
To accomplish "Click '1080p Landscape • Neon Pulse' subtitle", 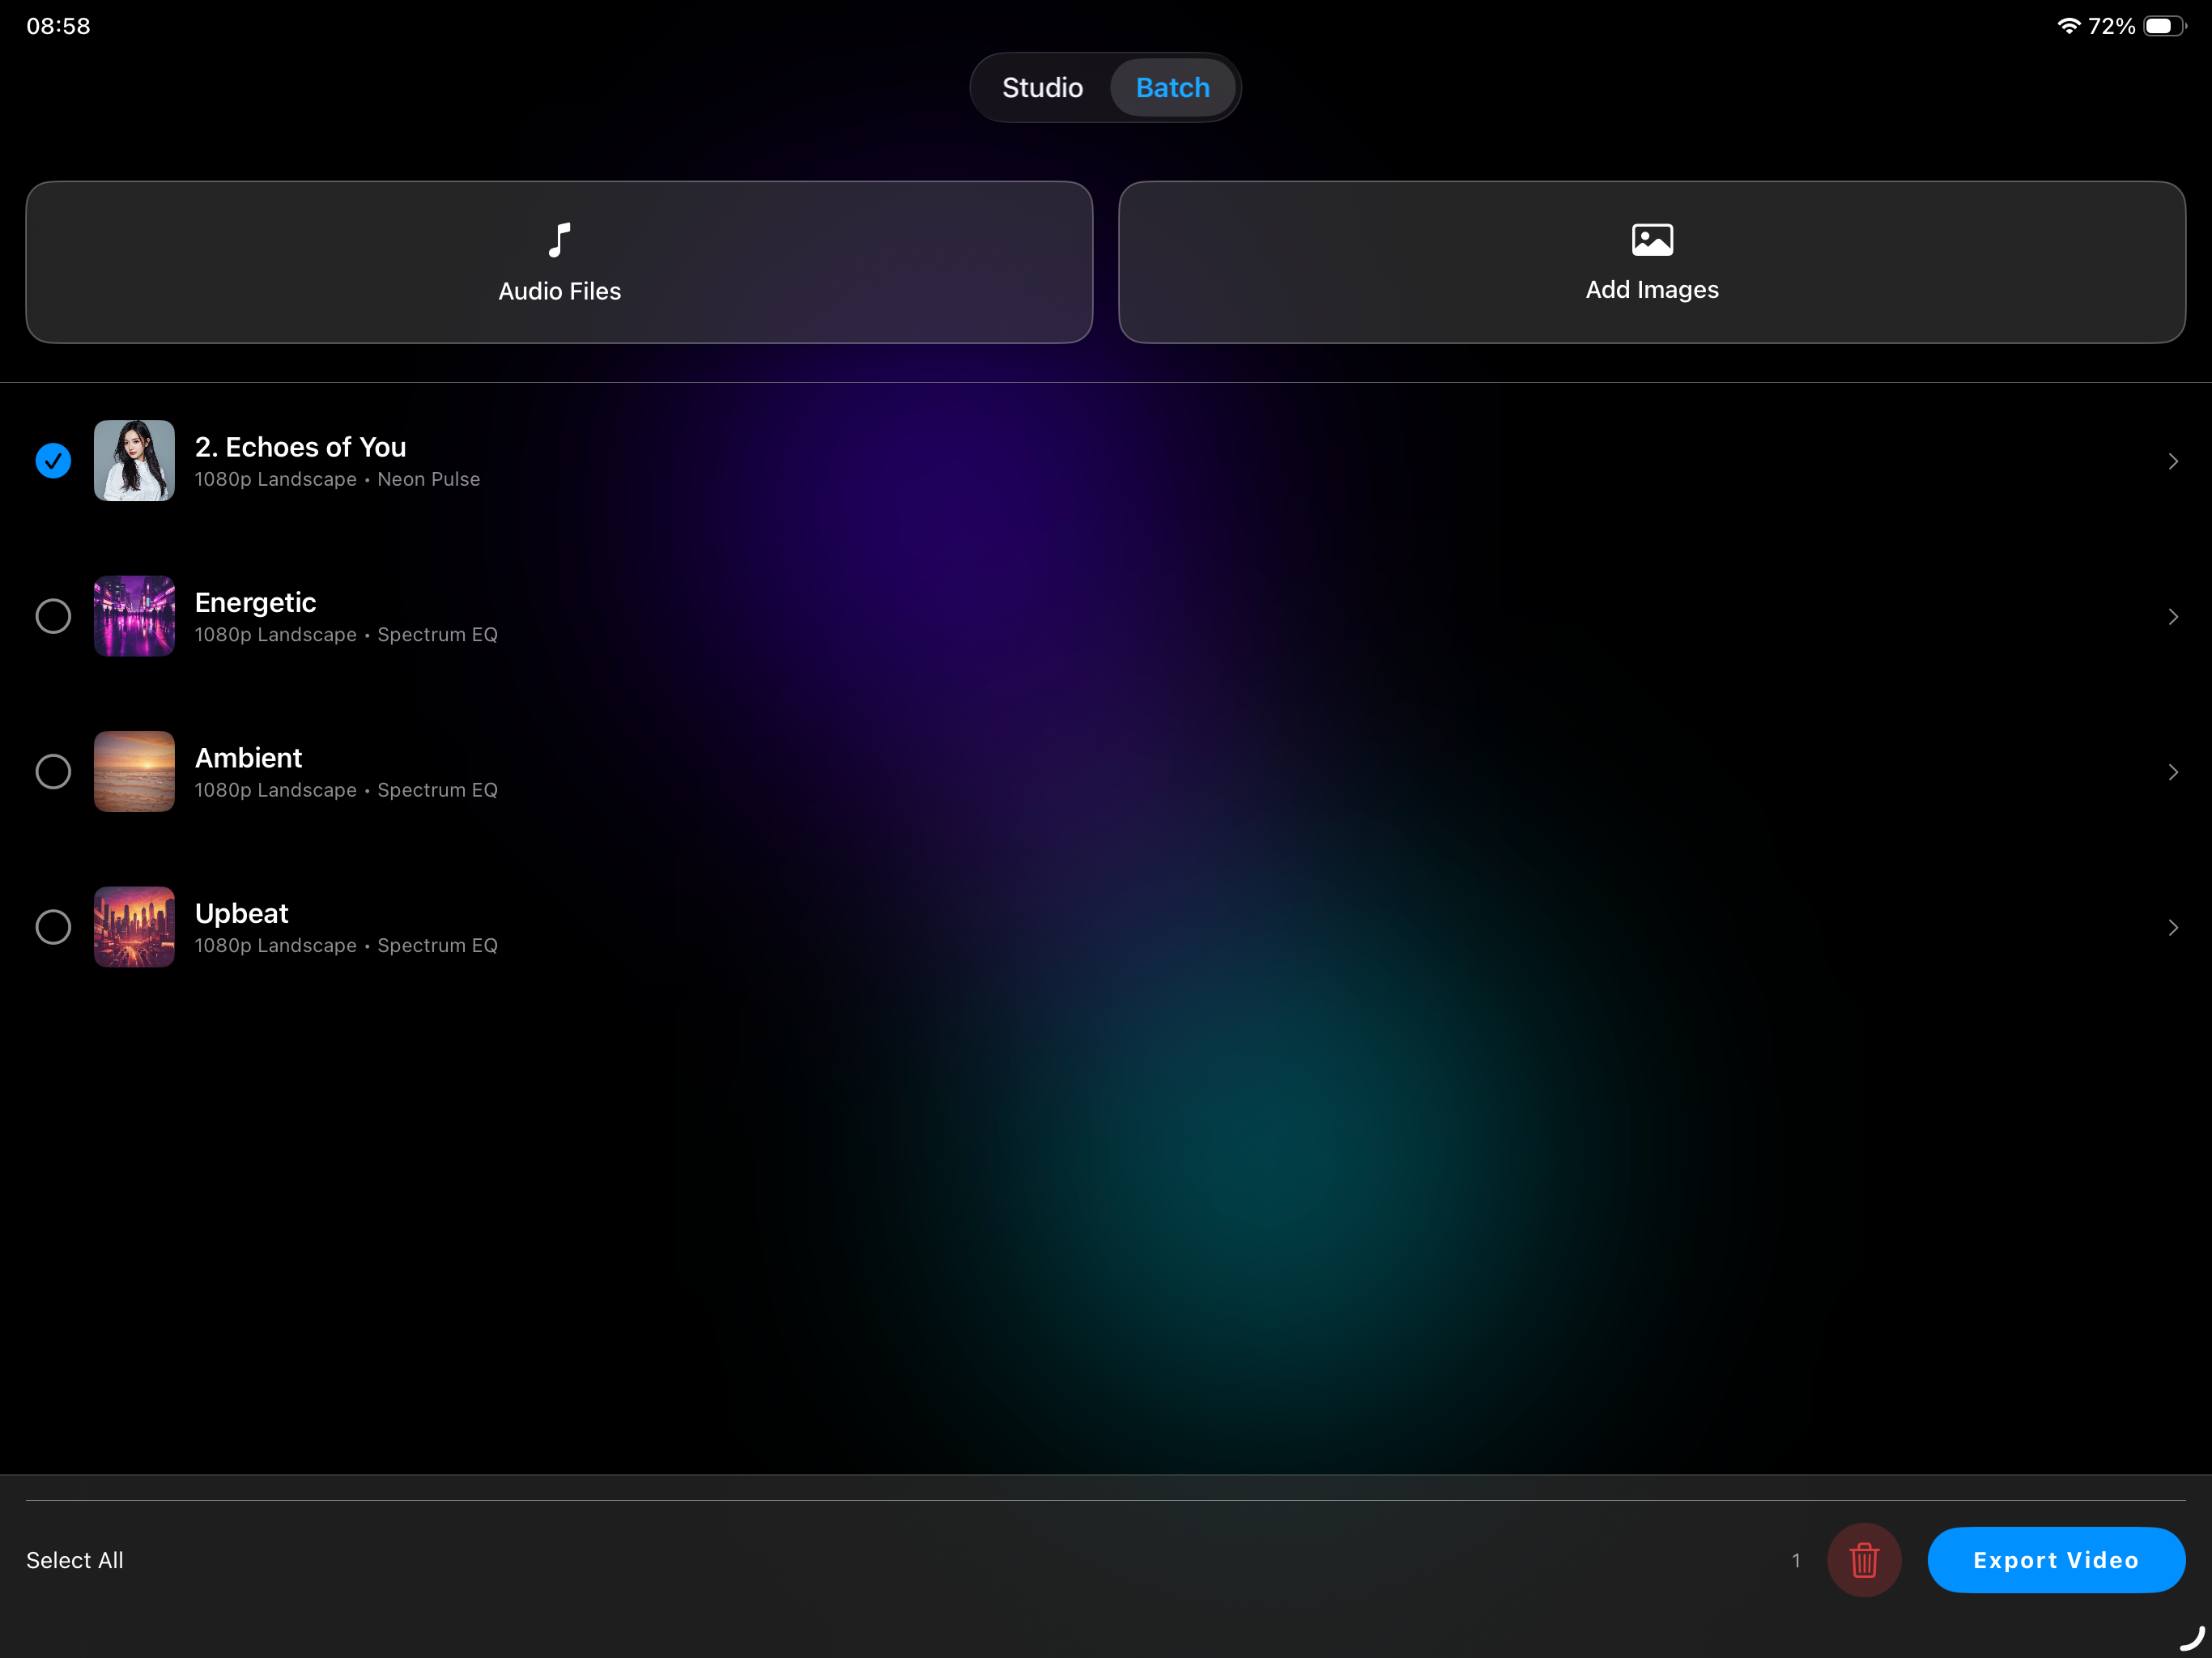I will (337, 480).
